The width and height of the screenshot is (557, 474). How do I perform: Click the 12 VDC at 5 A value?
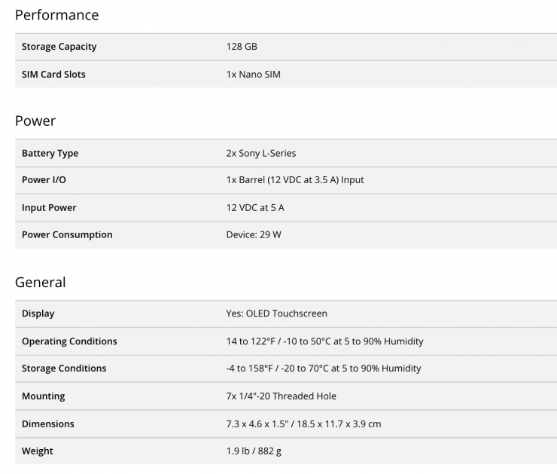coord(255,208)
